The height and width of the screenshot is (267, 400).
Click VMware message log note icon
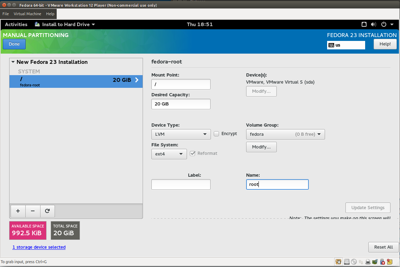(x=389, y=262)
